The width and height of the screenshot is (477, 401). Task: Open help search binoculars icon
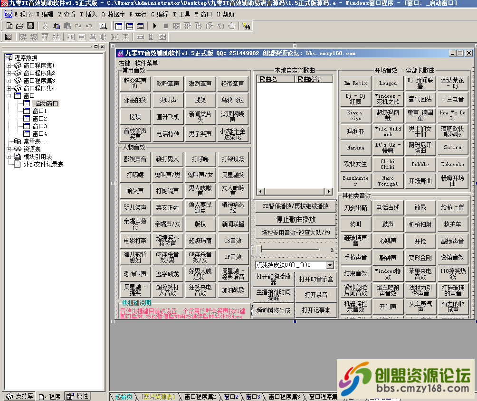tap(247, 26)
